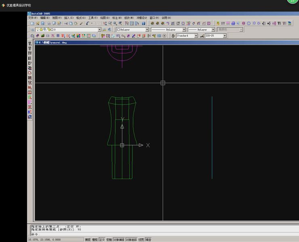Screen dimensions: 299x242
Task: Click the Plot printer icon
Action: point(49,23)
